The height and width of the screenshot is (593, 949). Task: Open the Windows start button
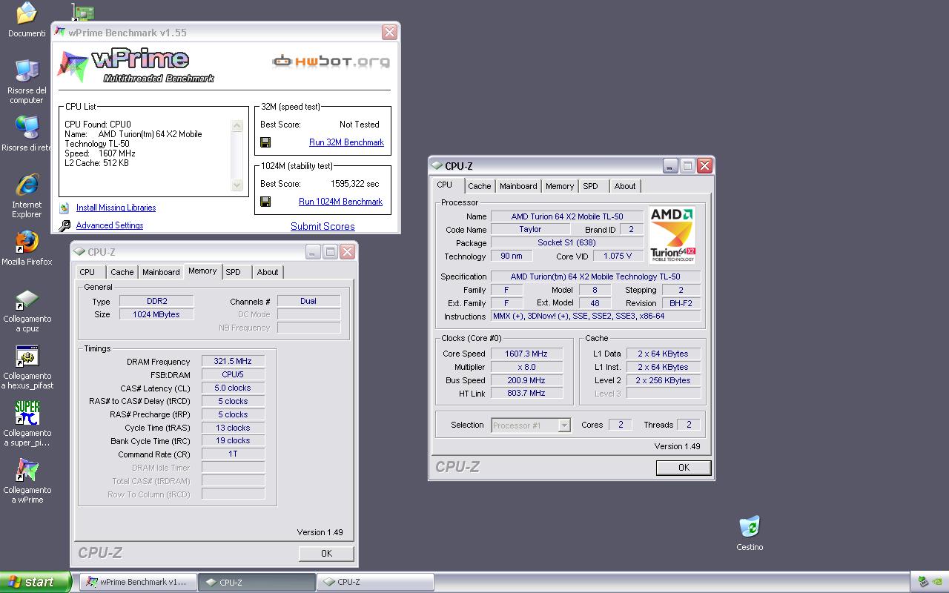click(x=36, y=582)
